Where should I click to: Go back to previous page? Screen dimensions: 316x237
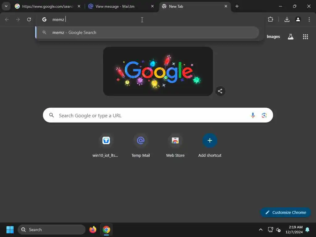pyautogui.click(x=7, y=19)
